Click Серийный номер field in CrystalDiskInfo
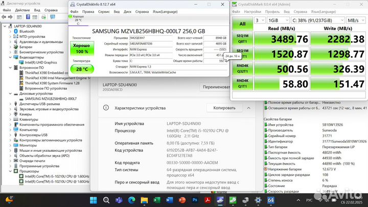This screenshot has width=368, height=207. pyautogui.click(x=151, y=43)
